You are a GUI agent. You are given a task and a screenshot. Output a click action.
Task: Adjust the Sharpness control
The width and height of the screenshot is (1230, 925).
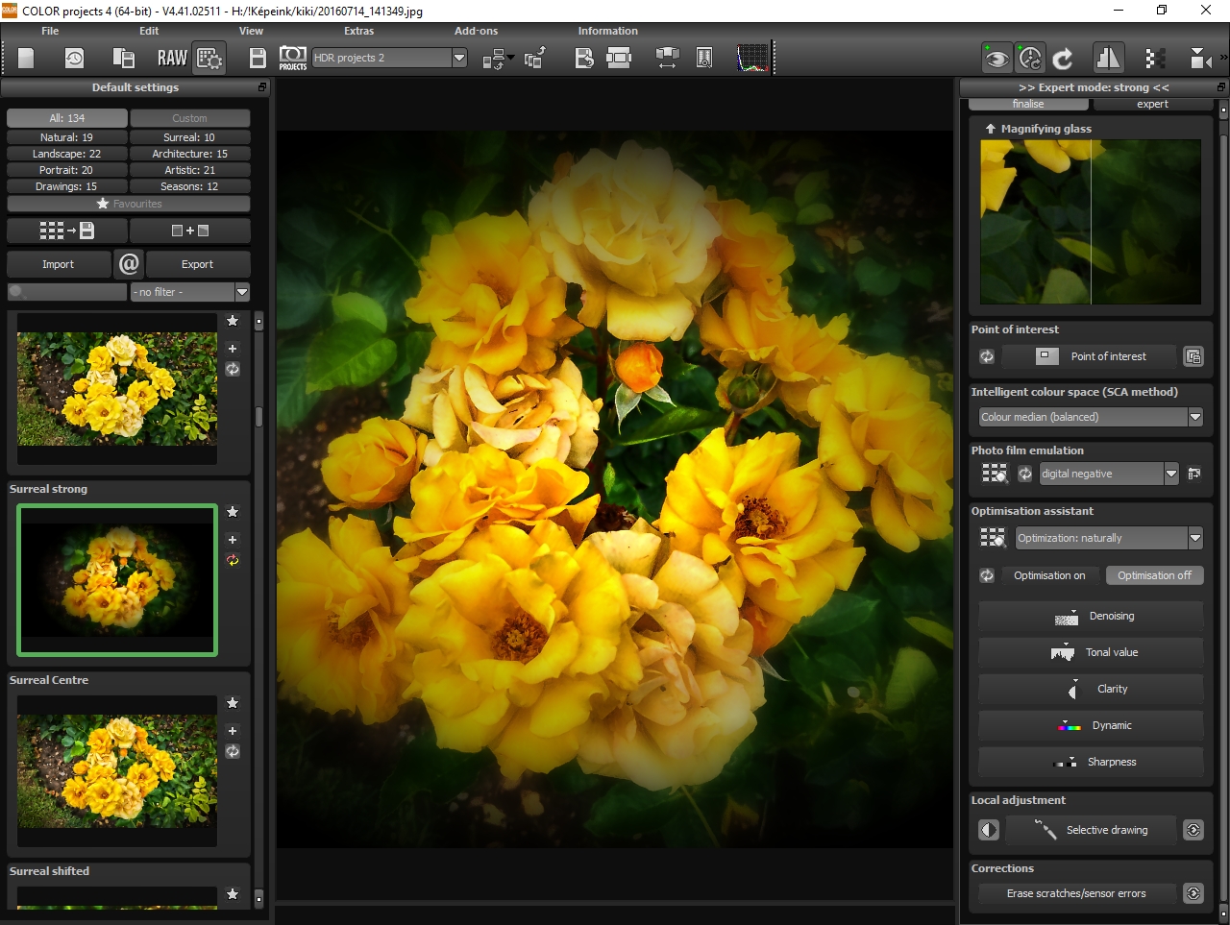1091,763
